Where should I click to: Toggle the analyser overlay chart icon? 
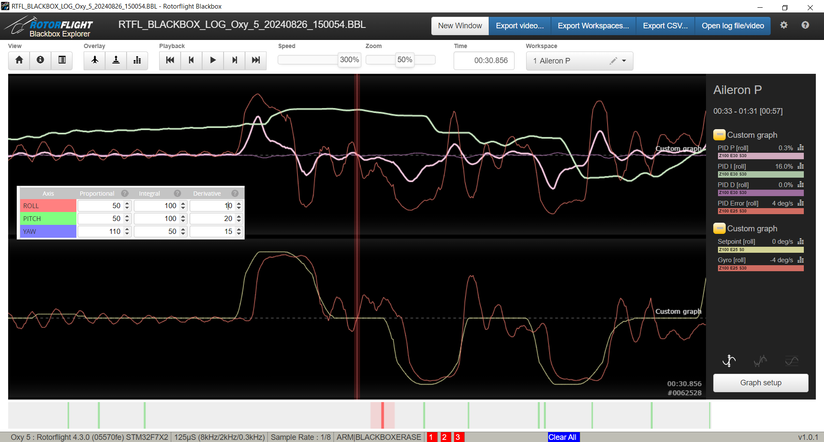137,60
